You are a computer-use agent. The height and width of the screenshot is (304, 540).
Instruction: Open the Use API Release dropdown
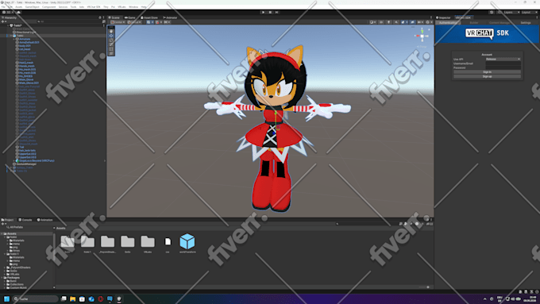pyautogui.click(x=503, y=60)
